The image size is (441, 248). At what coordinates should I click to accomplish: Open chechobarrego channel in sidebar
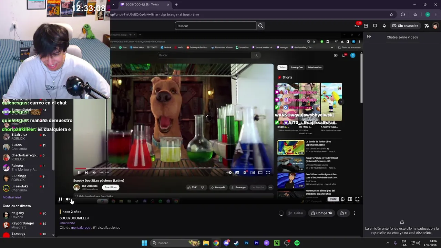pyautogui.click(x=28, y=157)
